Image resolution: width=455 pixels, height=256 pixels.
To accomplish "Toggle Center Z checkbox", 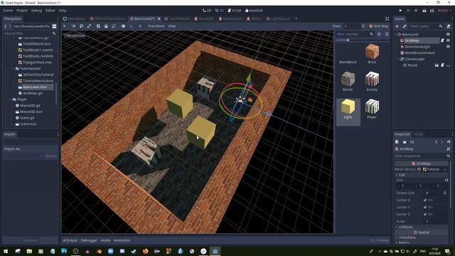I will pyautogui.click(x=425, y=214).
